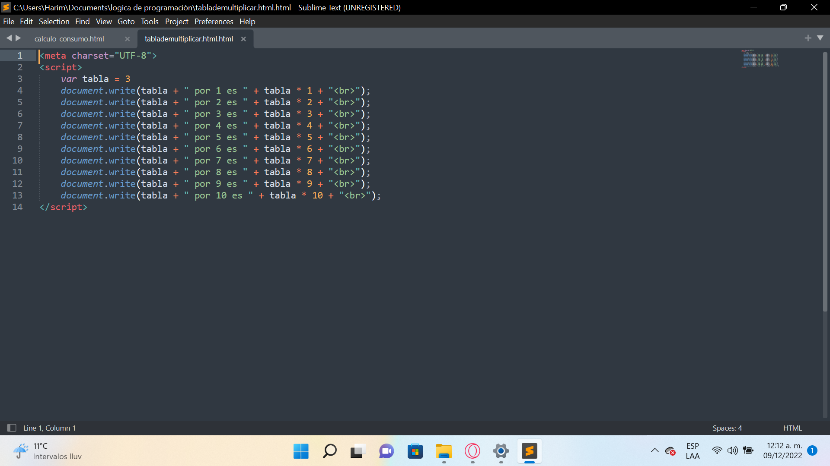Viewport: 830px width, 466px height.
Task: Change the HTML syntax selector
Action: click(x=792, y=428)
